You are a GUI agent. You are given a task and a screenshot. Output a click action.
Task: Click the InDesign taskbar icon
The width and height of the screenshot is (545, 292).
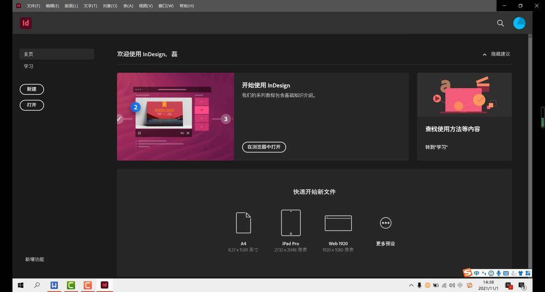104,285
